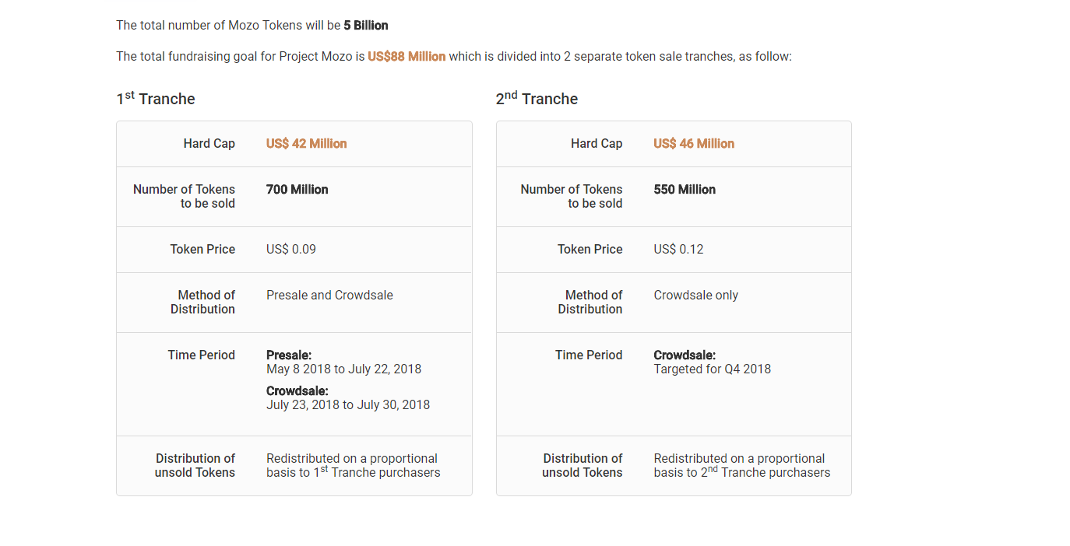Click the US$ 42 Million hard cap value

tap(306, 143)
